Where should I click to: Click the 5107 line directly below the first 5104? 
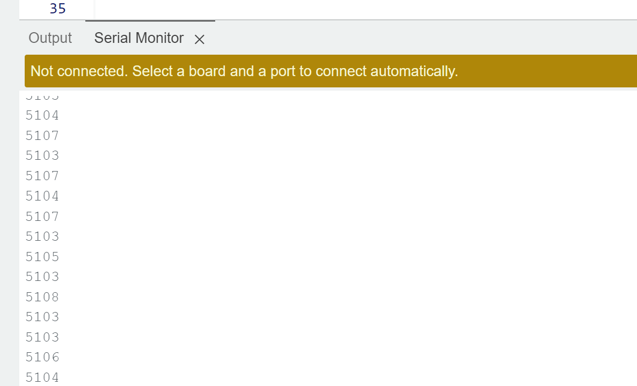point(42,136)
